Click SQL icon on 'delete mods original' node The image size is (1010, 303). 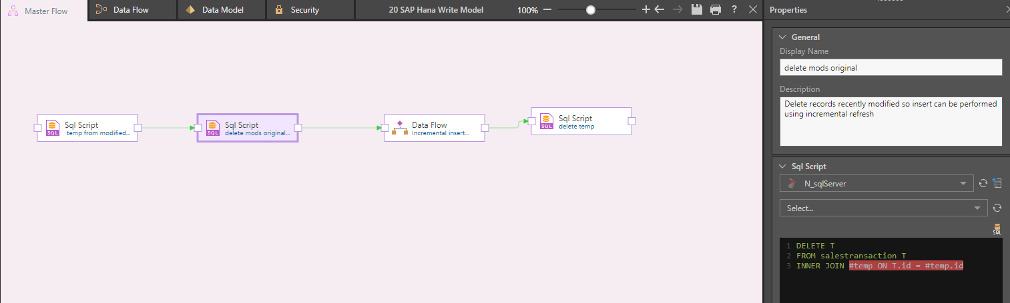(x=213, y=128)
